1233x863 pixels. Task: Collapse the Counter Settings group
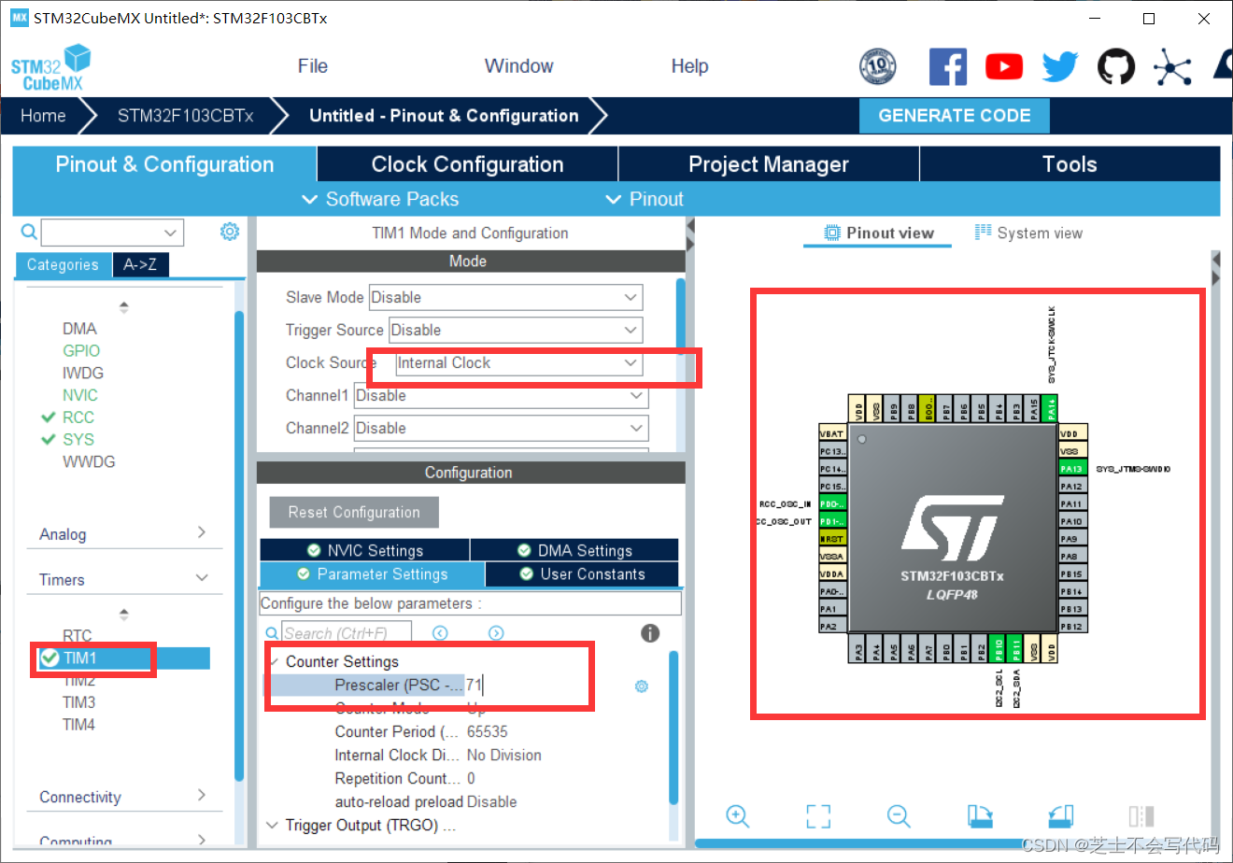pos(274,661)
